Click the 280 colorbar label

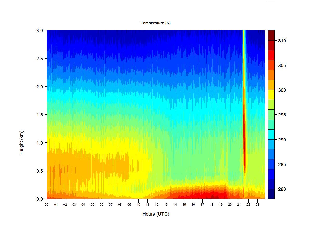pos(282,189)
